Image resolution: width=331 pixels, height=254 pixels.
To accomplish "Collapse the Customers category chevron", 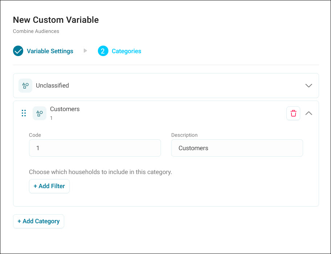I will tap(309, 113).
